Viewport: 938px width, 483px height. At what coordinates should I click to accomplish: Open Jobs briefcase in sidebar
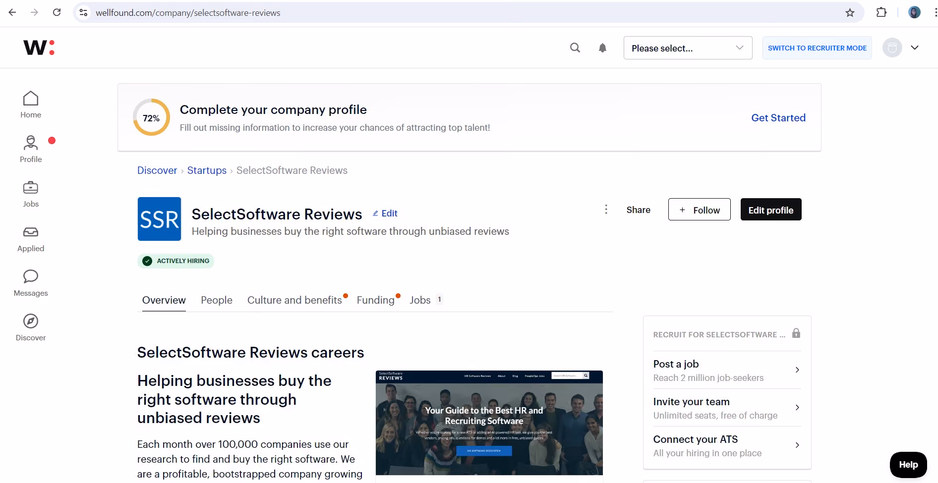click(x=31, y=194)
